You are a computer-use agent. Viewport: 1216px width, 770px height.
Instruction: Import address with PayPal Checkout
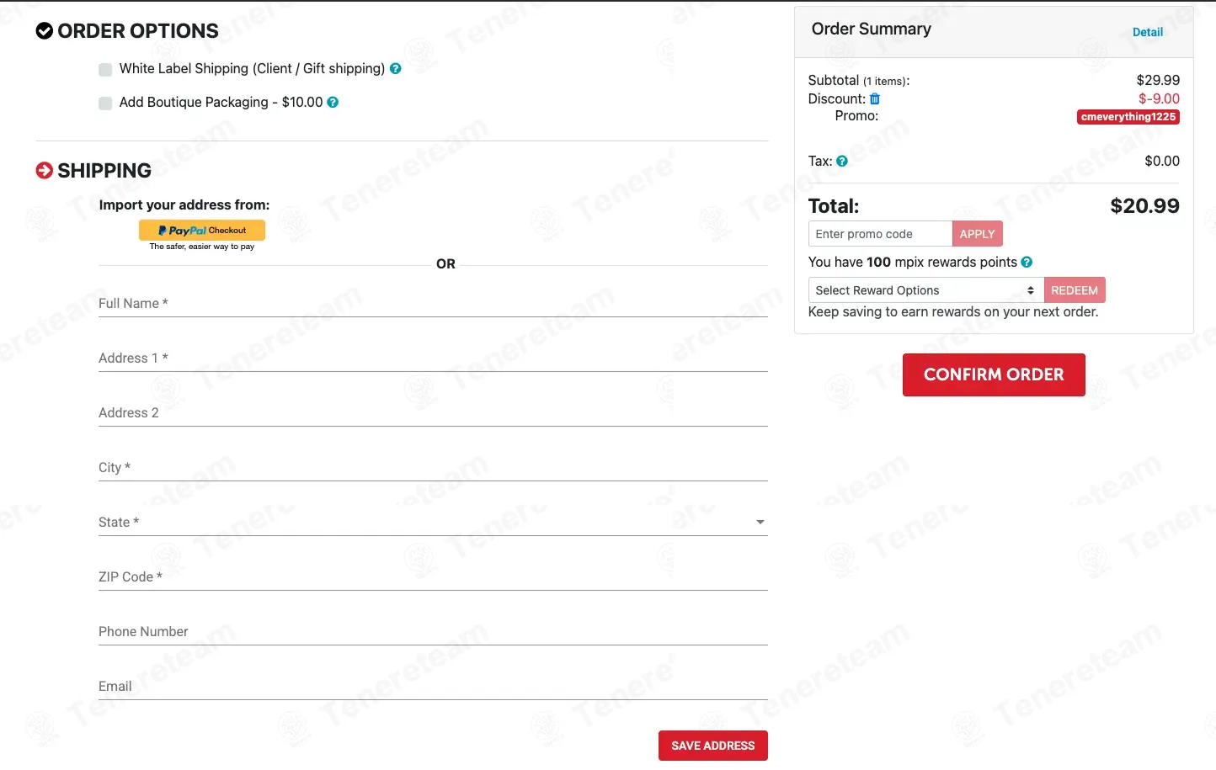coord(202,231)
